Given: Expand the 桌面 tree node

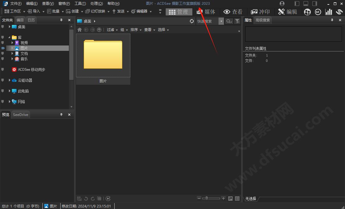Looking at the screenshot, I should click(x=10, y=27).
